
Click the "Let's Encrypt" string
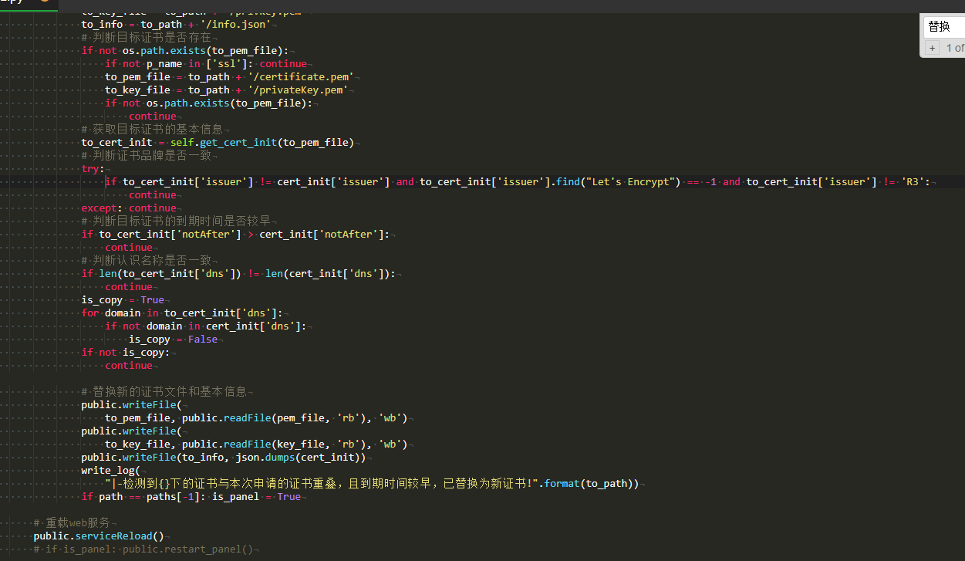click(633, 182)
